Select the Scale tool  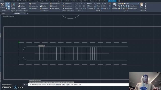point(97,8)
